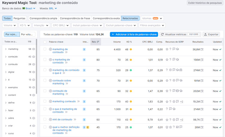Screen dimensions: 225x137
Task: Check the 'conteudo de marketing' row checkbox
Action: (45, 91)
